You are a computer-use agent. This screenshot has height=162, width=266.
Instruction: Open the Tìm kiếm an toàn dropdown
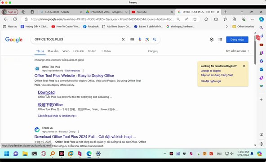click(x=238, y=51)
